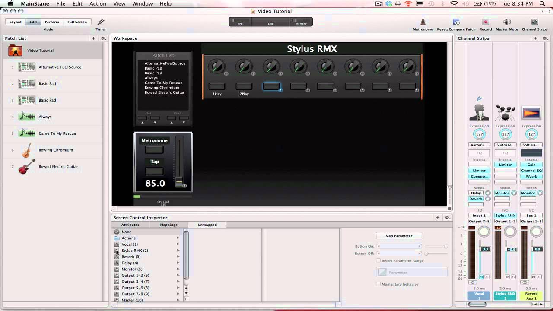
Task: Switch to Layout mode
Action: 16,22
